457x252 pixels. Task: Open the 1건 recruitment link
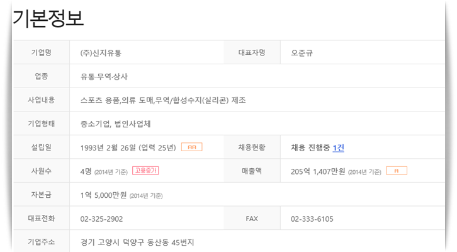pyautogui.click(x=339, y=148)
